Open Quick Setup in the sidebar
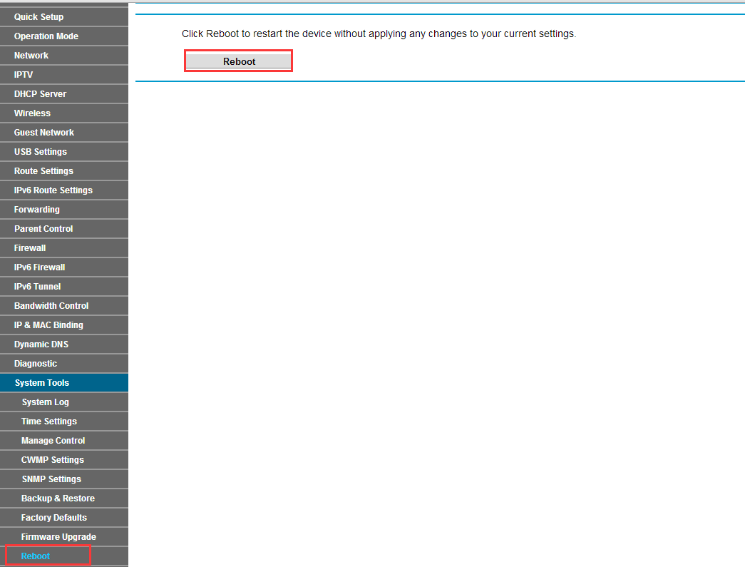745x567 pixels. 64,16
